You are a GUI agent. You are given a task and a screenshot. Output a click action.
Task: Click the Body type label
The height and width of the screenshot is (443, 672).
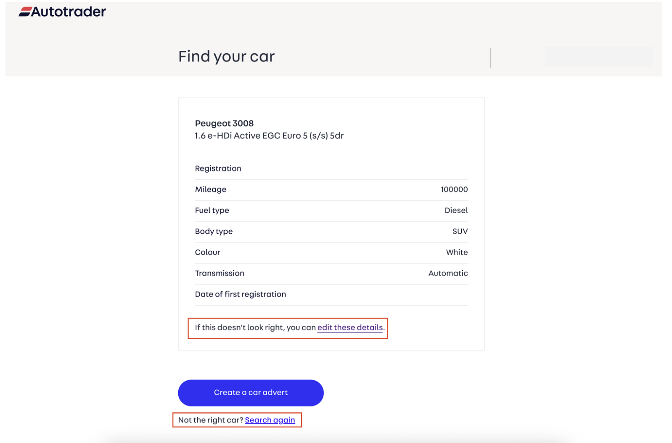214,232
